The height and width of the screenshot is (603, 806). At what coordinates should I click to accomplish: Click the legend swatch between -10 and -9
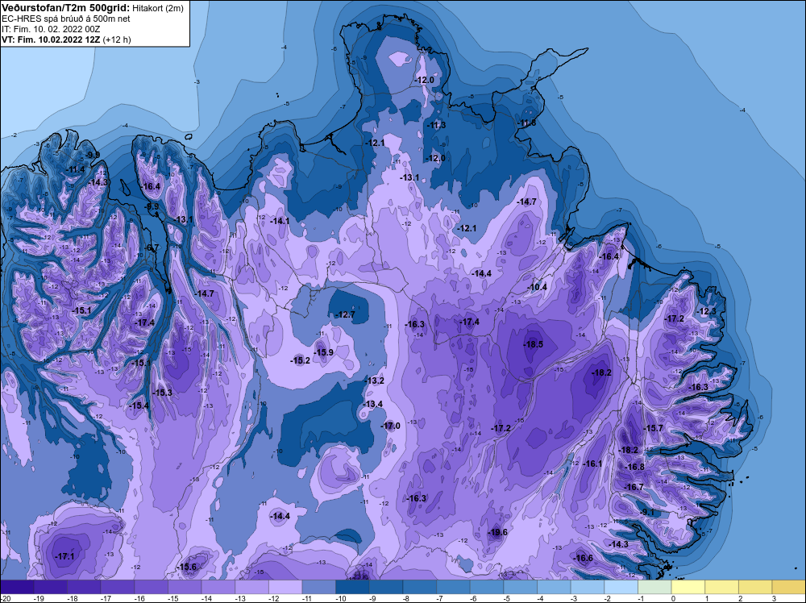352,587
